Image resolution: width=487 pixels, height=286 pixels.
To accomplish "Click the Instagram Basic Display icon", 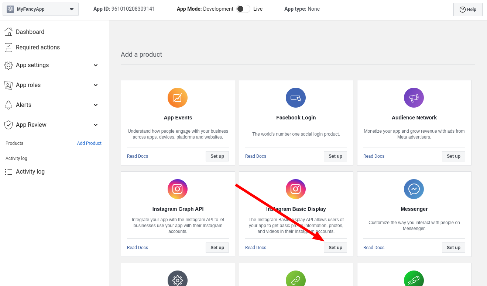I will [x=296, y=189].
